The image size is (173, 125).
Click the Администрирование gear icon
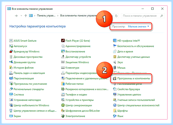click(x=63, y=46)
